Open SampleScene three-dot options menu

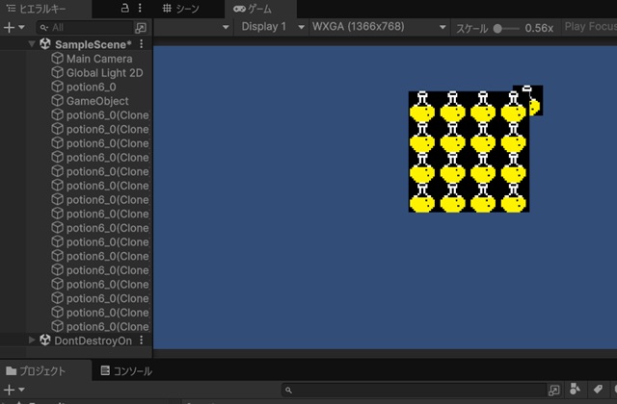point(142,44)
